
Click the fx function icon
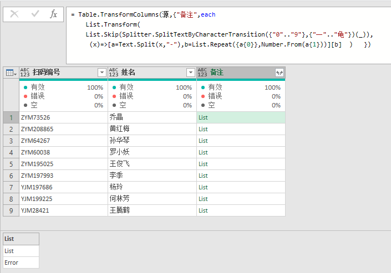click(x=53, y=14)
